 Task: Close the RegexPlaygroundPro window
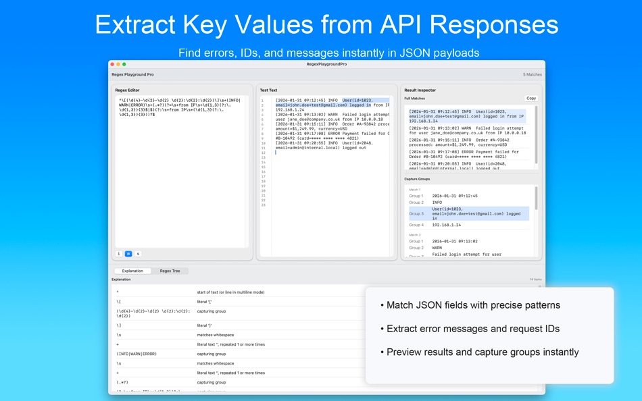pos(113,64)
